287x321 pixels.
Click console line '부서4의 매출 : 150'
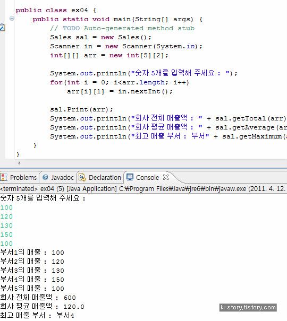coord(32,280)
